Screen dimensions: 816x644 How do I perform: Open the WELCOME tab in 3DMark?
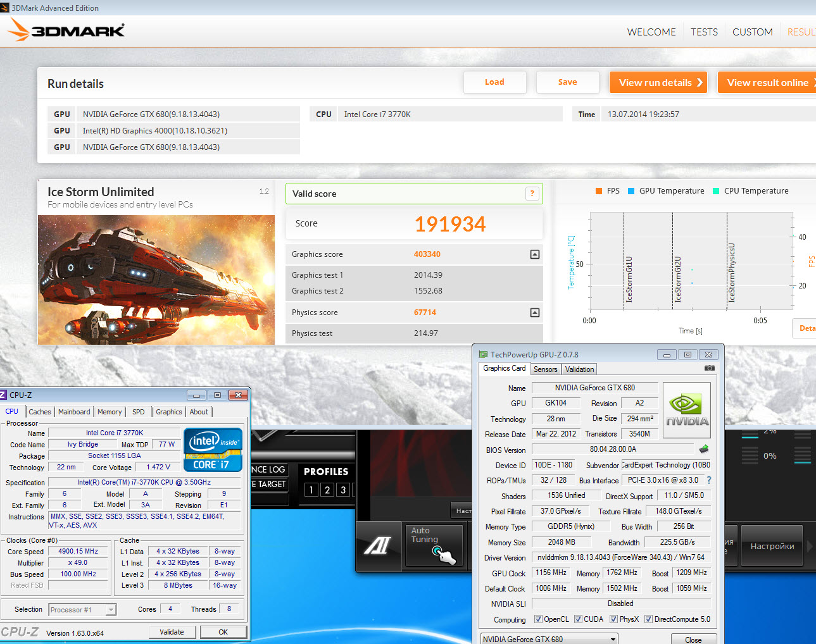click(651, 32)
